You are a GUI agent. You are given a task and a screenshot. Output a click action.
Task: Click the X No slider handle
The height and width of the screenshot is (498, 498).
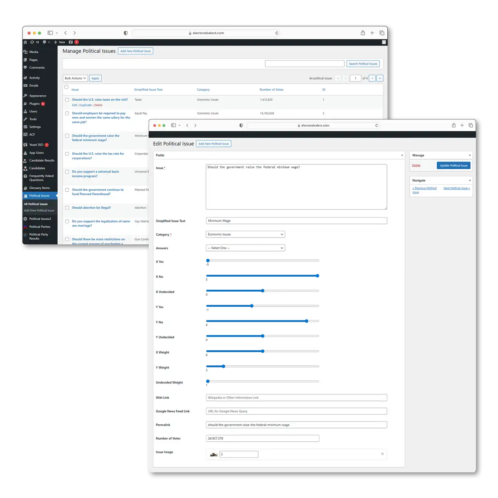pos(318,276)
